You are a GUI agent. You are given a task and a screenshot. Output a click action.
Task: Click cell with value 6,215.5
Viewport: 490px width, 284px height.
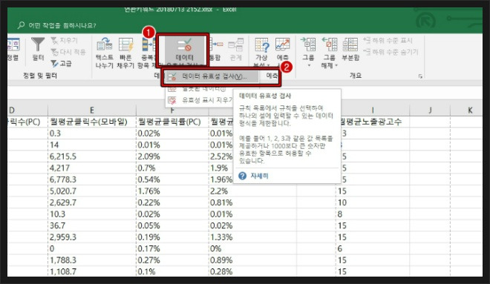(x=92, y=156)
